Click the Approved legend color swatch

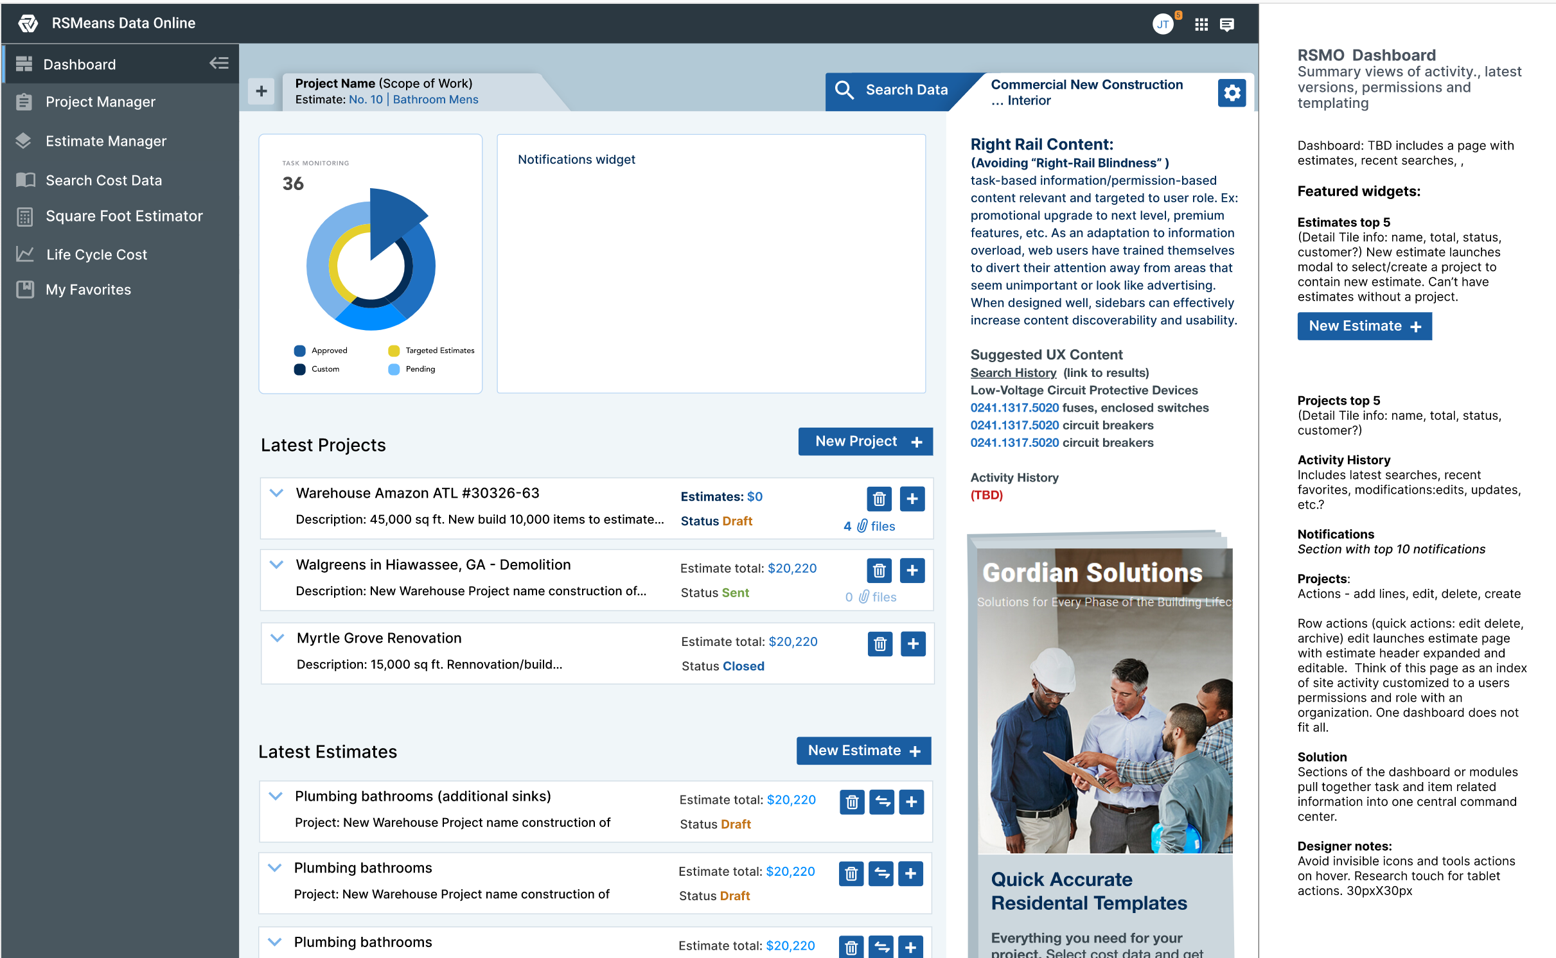click(299, 351)
